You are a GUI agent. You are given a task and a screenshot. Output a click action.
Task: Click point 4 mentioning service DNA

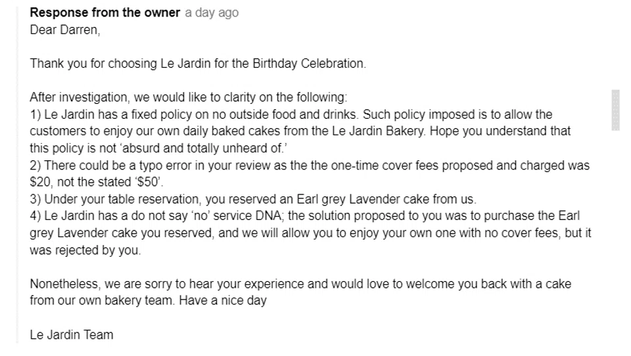click(x=197, y=217)
